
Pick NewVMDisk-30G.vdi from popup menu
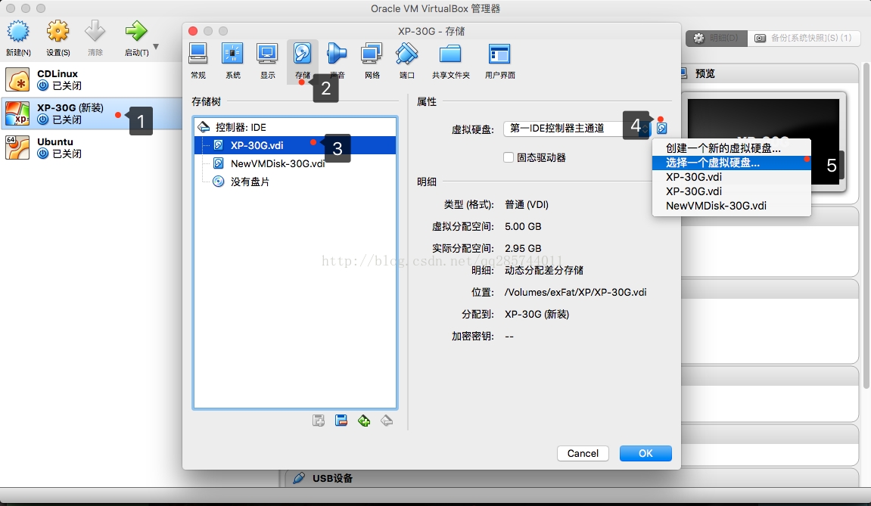click(731, 206)
